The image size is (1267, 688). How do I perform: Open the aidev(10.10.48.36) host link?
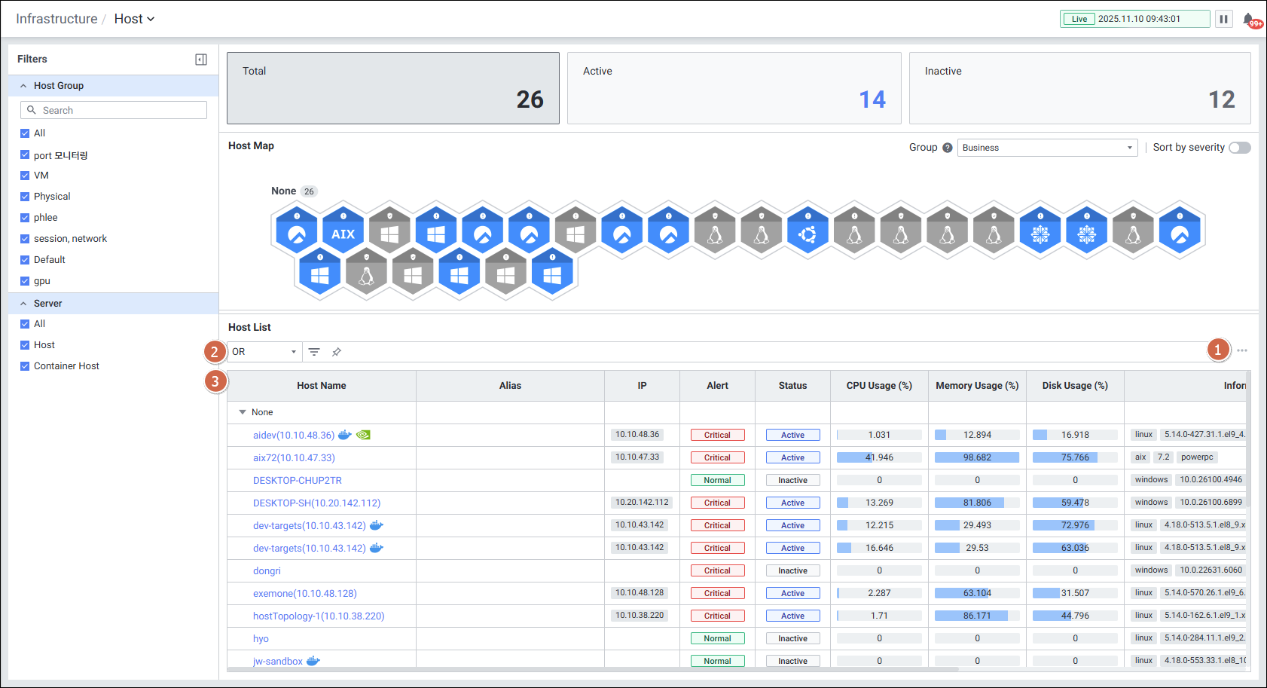coord(293,436)
